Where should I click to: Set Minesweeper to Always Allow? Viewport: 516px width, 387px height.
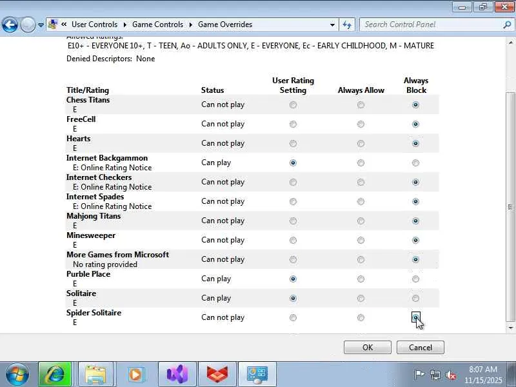[x=361, y=241]
